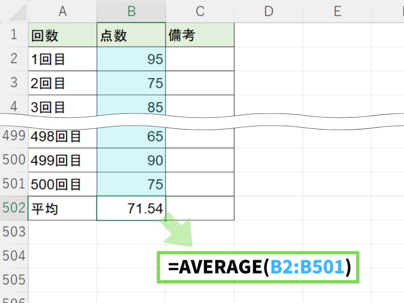This screenshot has height=303, width=404.
Task: Click the 498回目 cell
Action: point(62,137)
